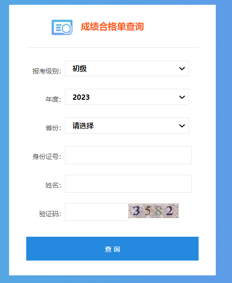Open the 省份 dropdown showing 请选择
232x283 pixels.
point(127,126)
